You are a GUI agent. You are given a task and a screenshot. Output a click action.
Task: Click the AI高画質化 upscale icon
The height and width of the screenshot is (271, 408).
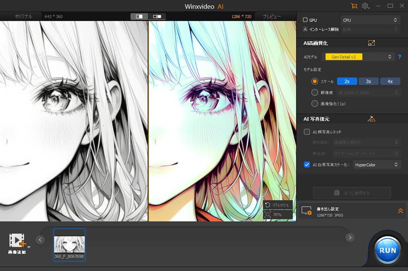371,43
